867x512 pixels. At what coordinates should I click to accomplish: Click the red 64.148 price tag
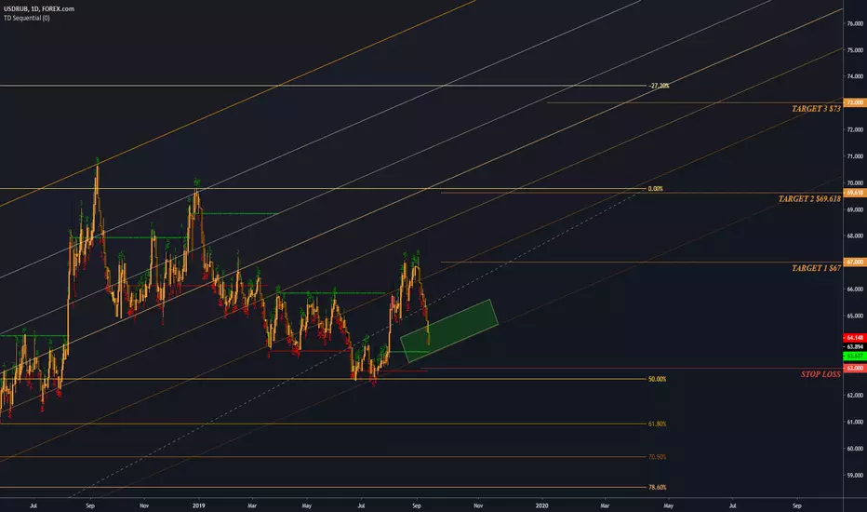(x=855, y=338)
